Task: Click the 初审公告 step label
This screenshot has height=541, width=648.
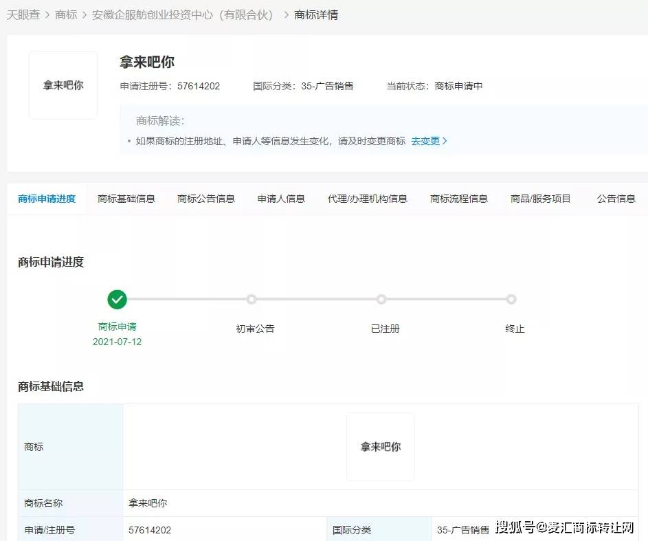Action: point(255,329)
